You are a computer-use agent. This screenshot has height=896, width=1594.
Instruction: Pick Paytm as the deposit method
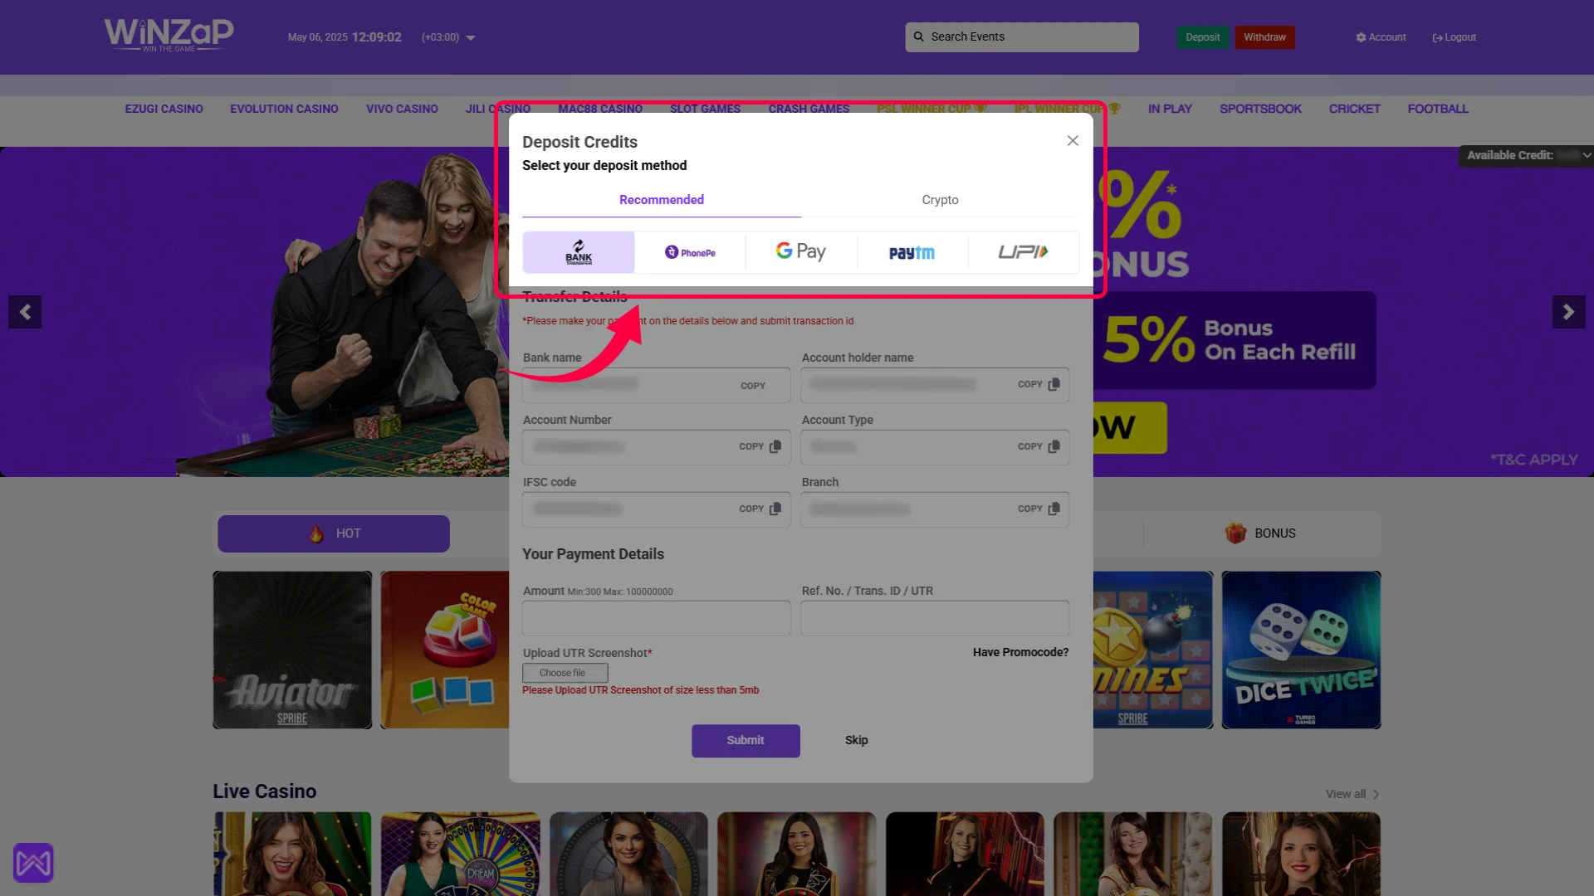tap(912, 251)
